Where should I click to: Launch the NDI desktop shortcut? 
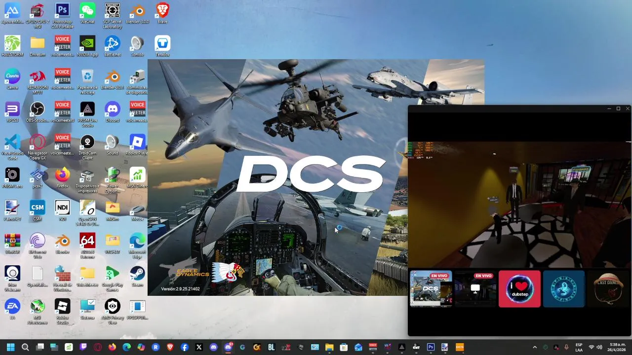(62, 211)
